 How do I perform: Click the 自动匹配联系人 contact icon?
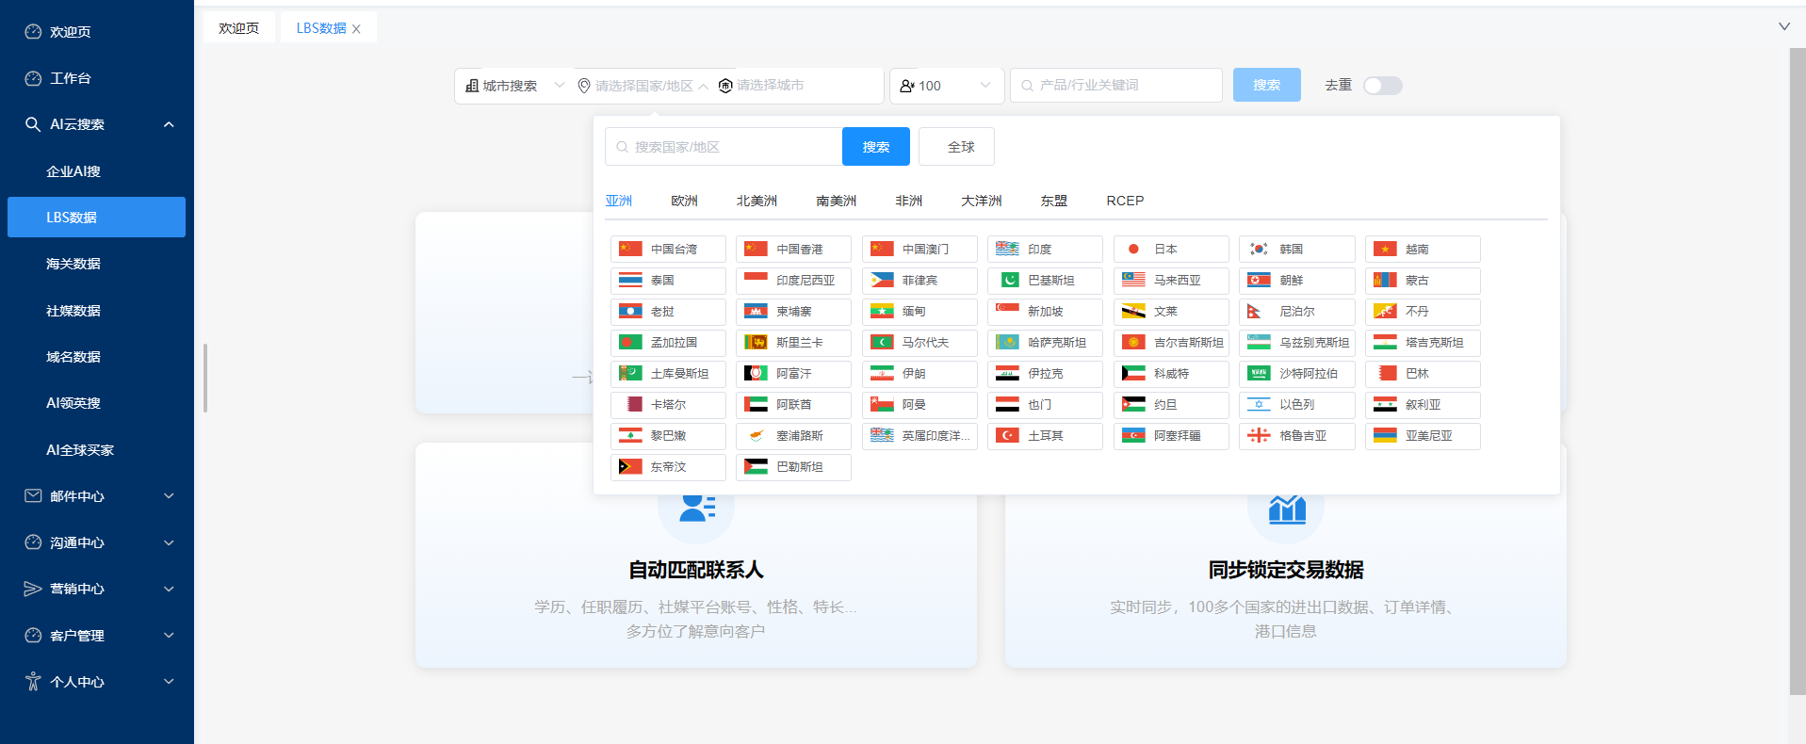tap(696, 507)
